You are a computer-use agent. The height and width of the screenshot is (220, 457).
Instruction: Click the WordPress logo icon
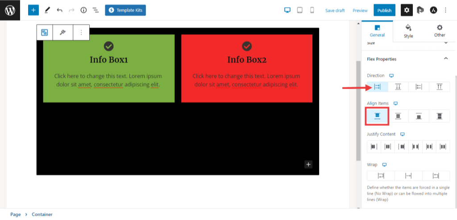point(10,10)
